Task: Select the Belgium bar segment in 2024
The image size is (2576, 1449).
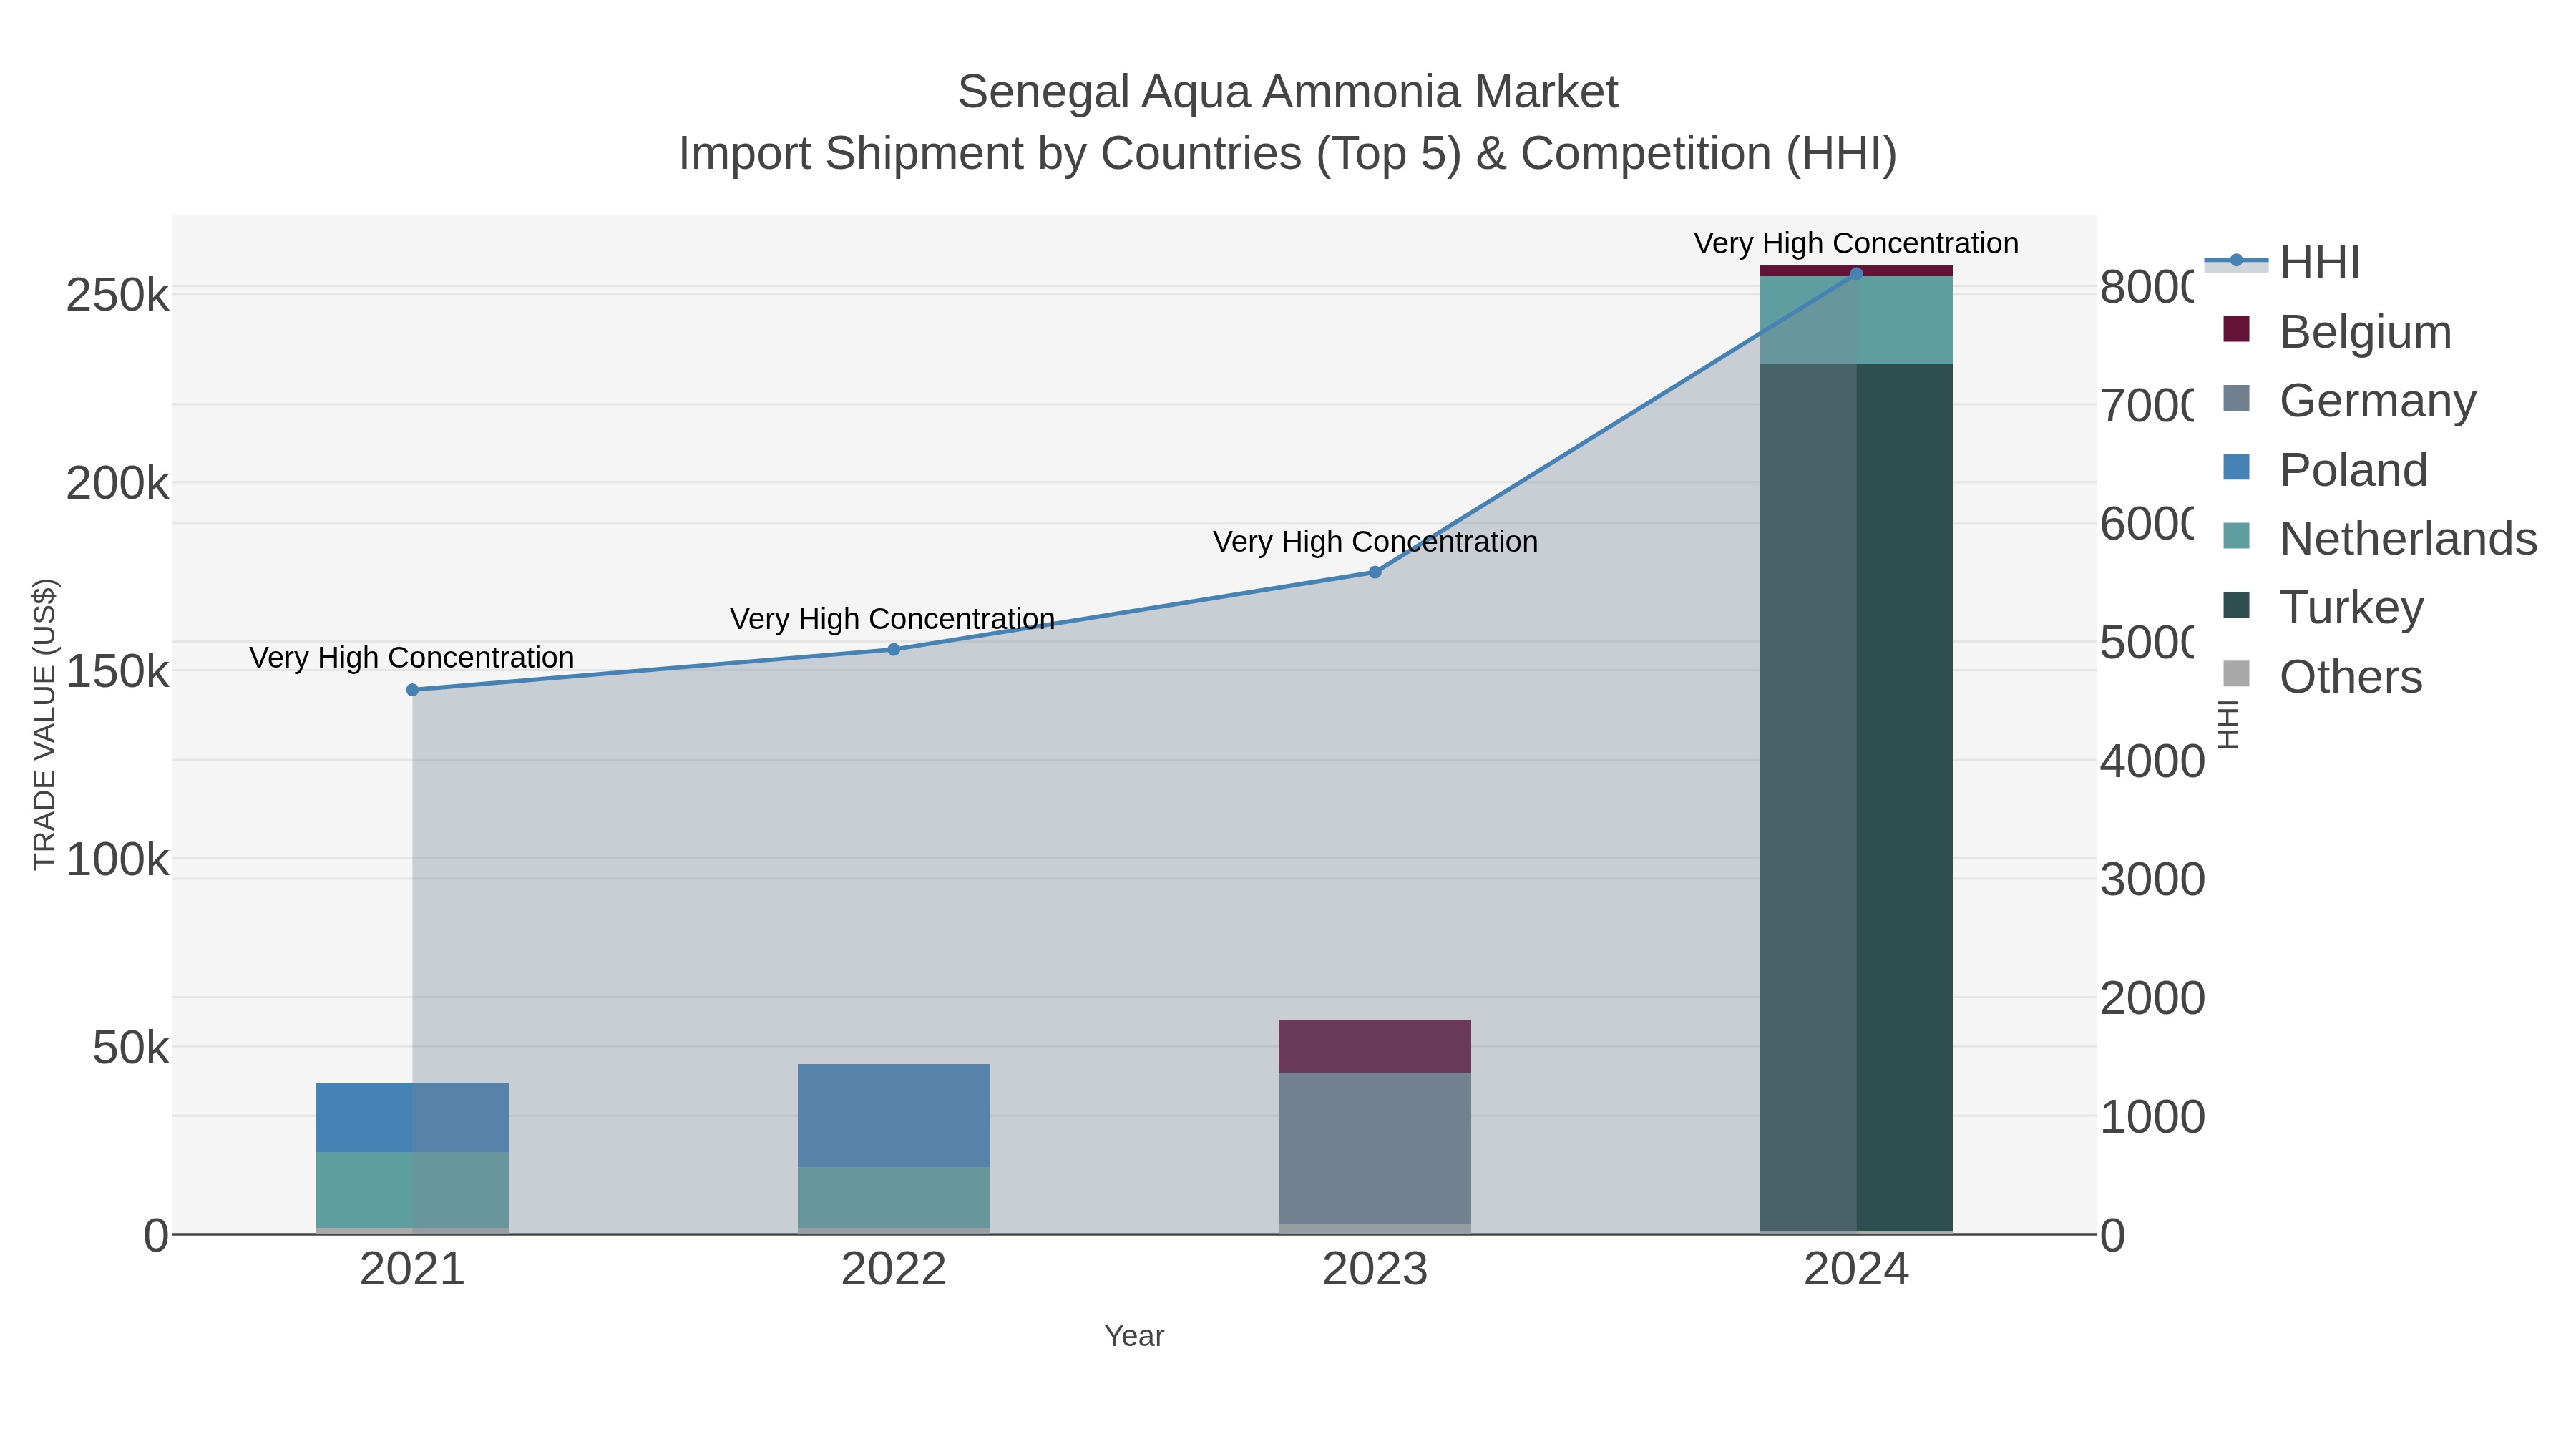Action: pyautogui.click(x=1856, y=271)
